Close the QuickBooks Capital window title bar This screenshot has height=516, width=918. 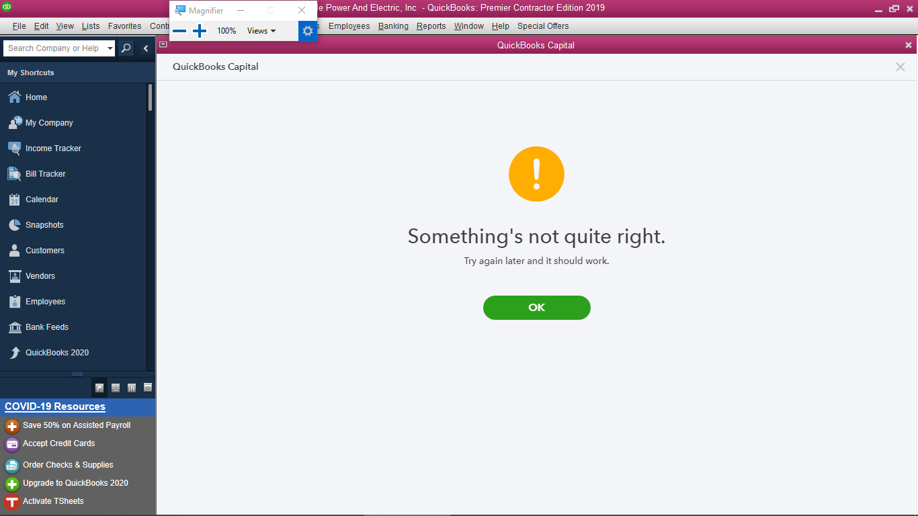[x=909, y=45]
